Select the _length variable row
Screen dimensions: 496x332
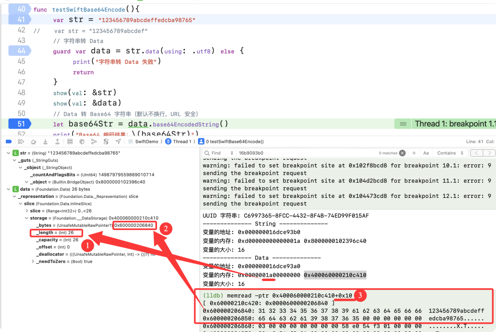pos(55,233)
